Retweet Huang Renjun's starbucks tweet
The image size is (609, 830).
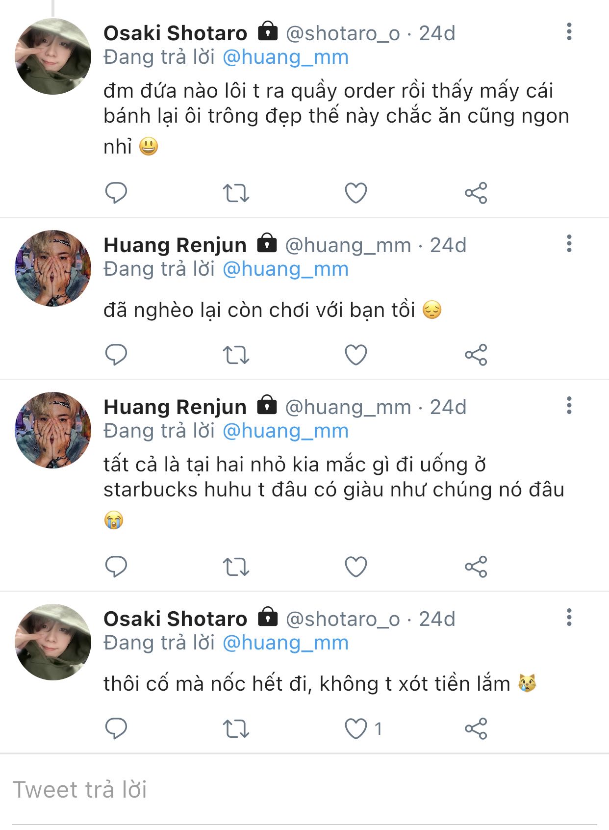[x=236, y=567]
